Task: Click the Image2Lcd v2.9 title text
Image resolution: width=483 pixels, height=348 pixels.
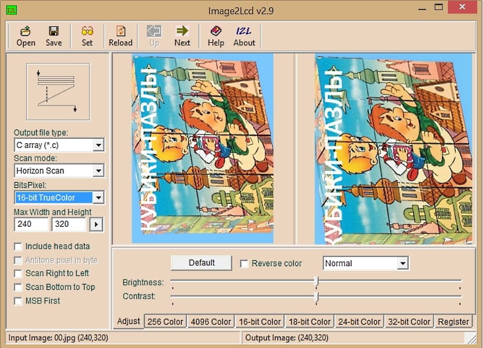Action: coord(241,11)
